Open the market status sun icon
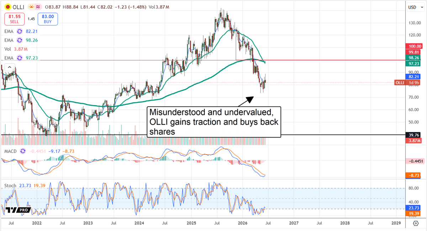 pyautogui.click(x=31, y=6)
